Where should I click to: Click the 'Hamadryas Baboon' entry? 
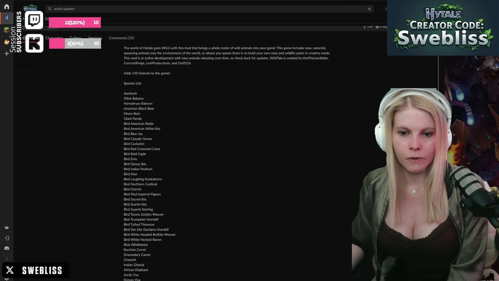tap(138, 104)
